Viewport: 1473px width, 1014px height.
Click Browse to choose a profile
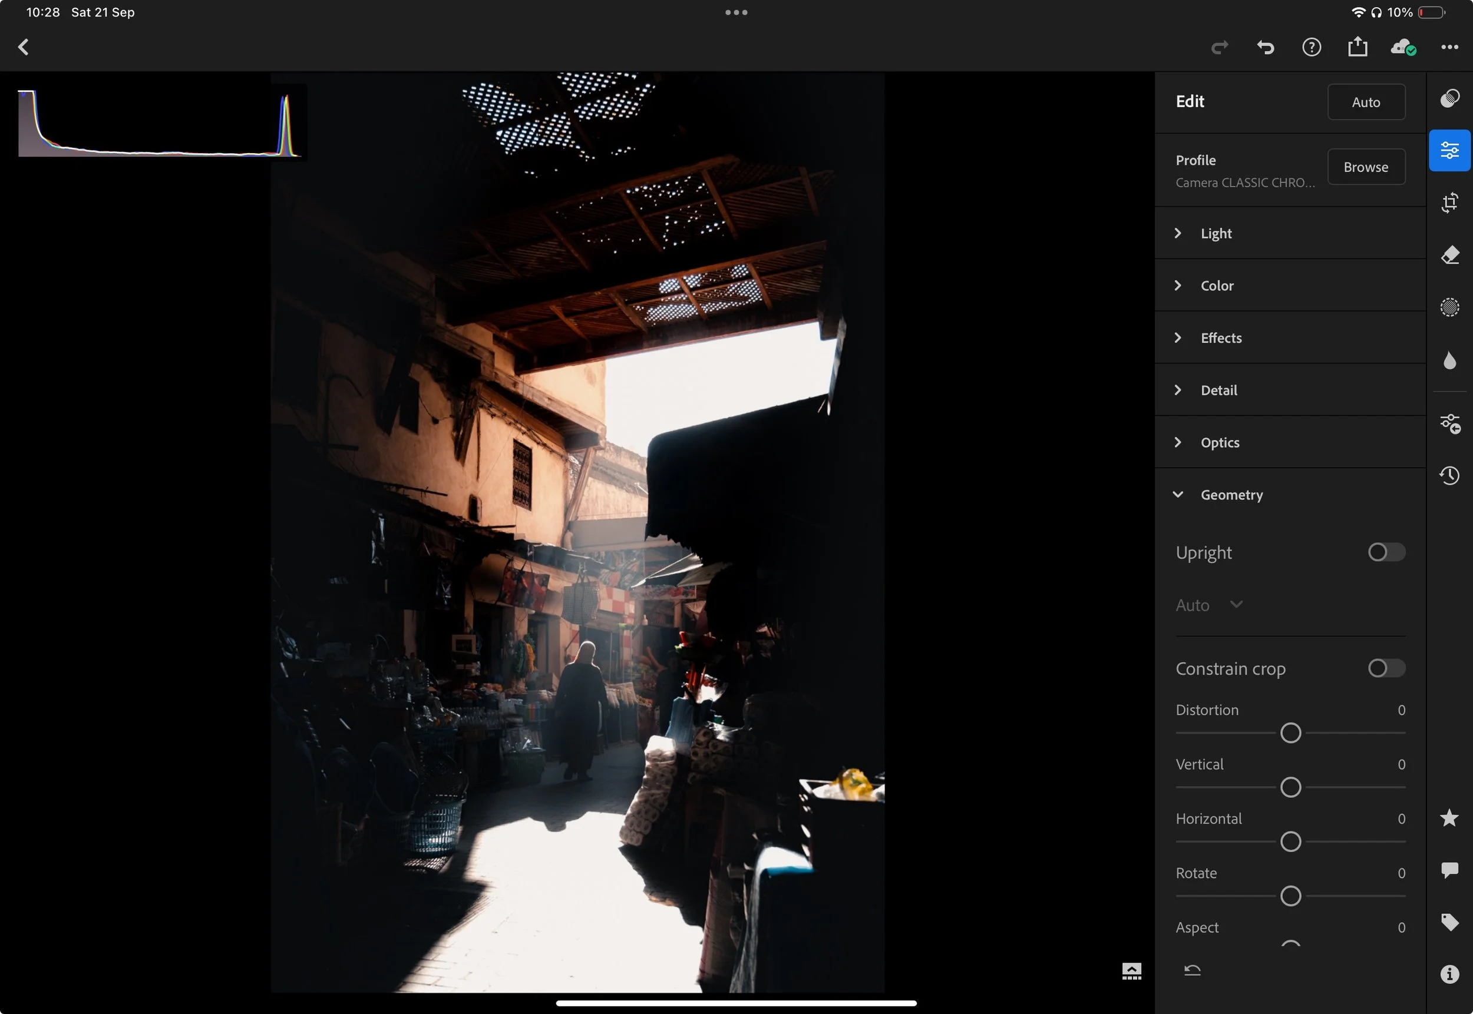click(x=1366, y=167)
